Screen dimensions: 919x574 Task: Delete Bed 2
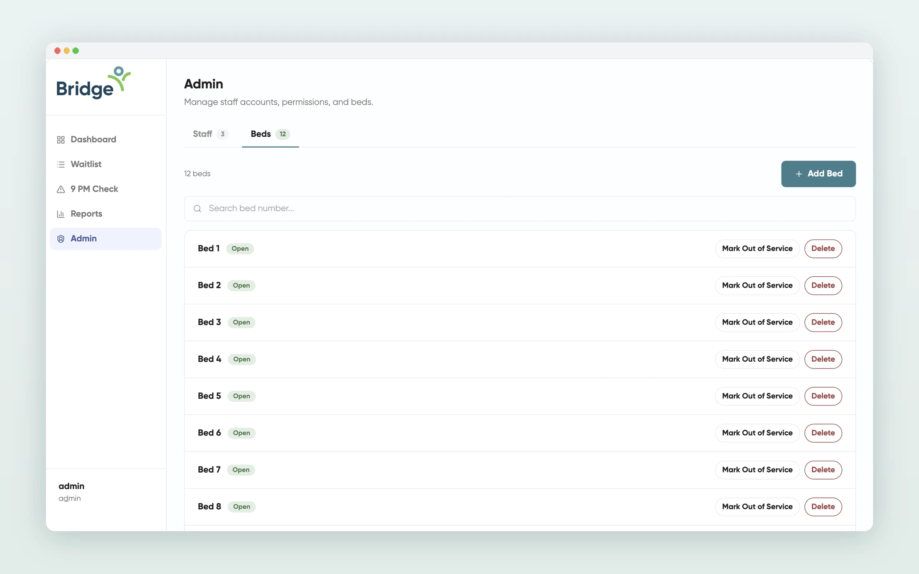pyautogui.click(x=823, y=285)
